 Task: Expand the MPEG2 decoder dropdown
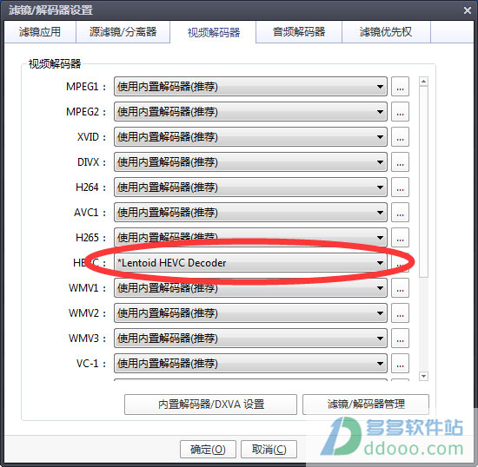tap(250, 112)
